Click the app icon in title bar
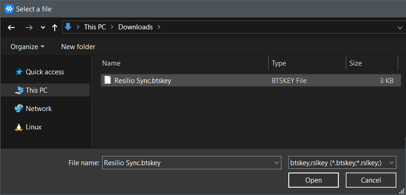Screen dimensions: 406x195 pos(9,9)
